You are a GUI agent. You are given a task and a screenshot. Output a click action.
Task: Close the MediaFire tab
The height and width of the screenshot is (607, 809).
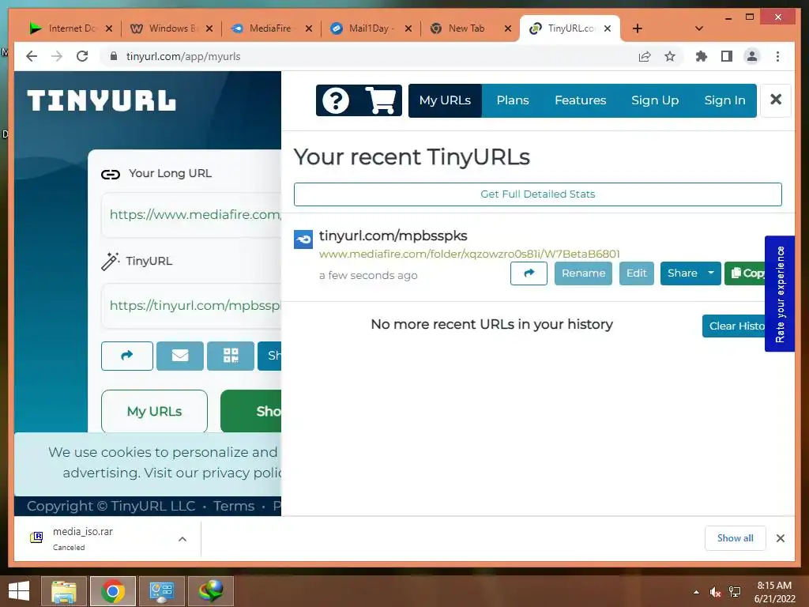(309, 28)
